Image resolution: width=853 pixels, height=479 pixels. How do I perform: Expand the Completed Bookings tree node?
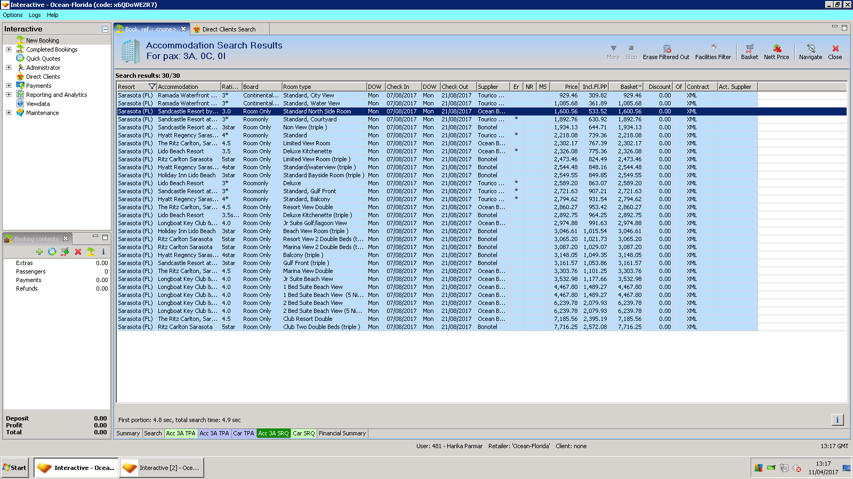click(9, 49)
